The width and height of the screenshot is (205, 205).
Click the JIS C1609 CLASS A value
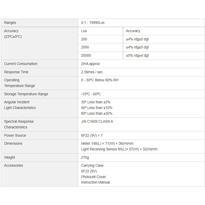(97, 122)
